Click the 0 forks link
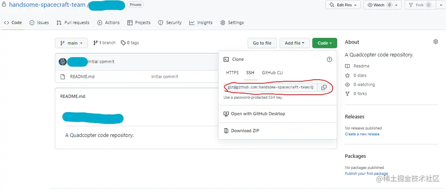This screenshot has height=189, width=446. click(x=360, y=94)
